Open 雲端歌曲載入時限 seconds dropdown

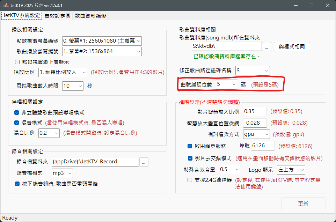pyautogui.click(x=73, y=86)
